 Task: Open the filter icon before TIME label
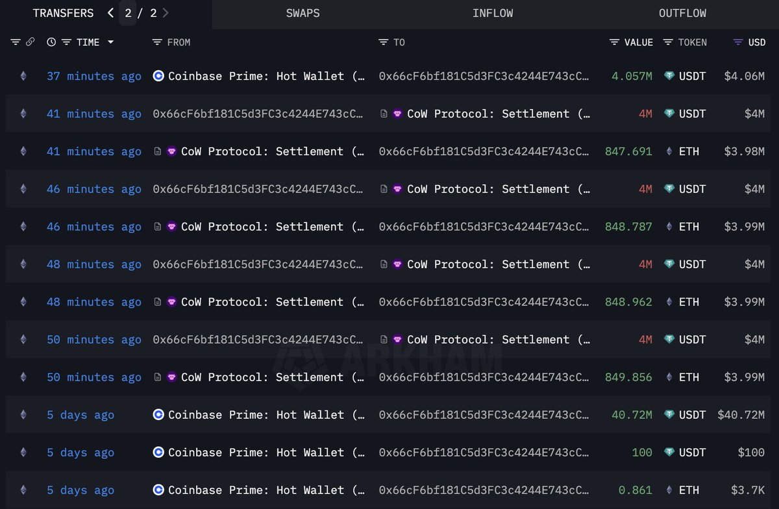point(66,42)
